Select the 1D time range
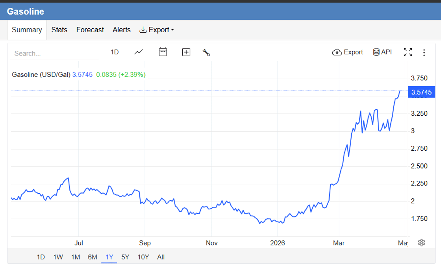This screenshot has height=270, width=441. [41, 257]
